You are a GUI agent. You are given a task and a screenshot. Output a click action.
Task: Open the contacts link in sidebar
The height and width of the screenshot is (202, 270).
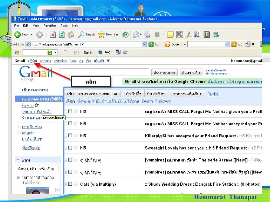coord(31,148)
